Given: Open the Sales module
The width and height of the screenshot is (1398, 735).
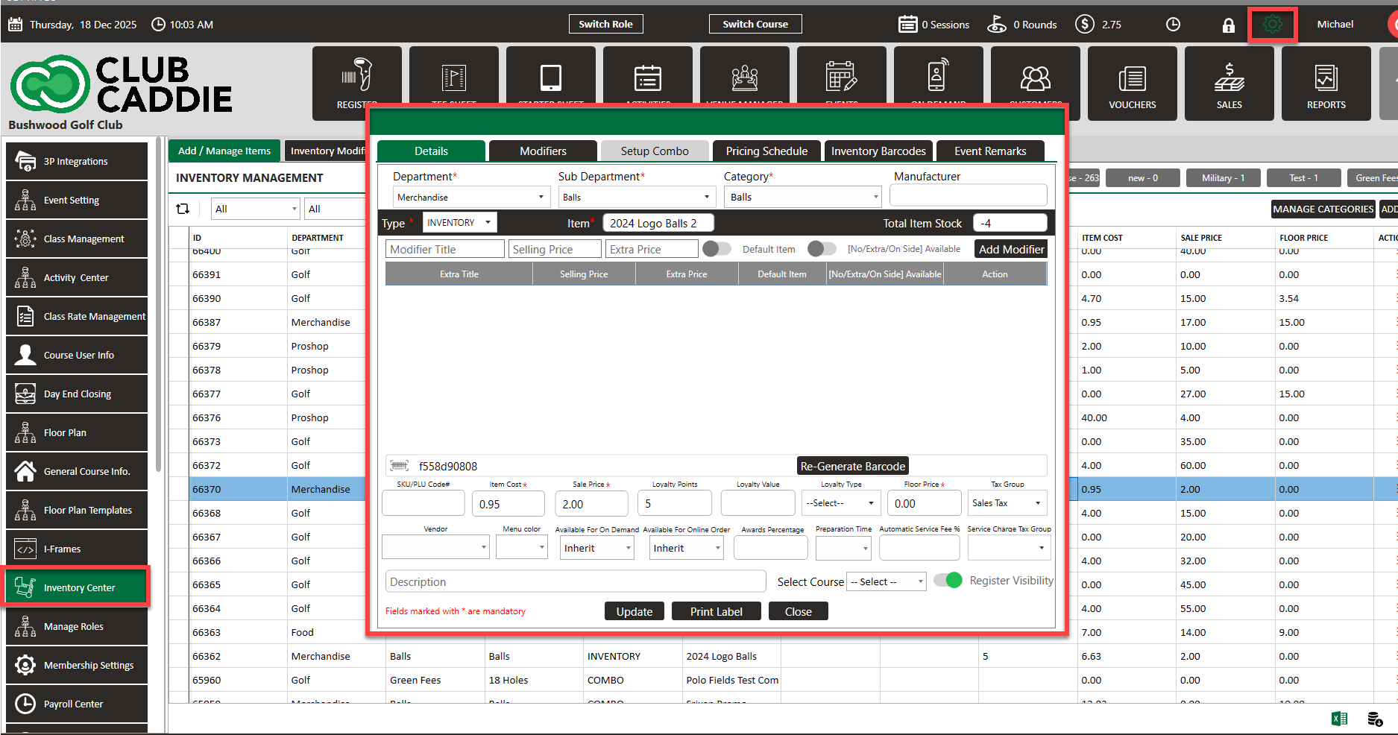Looking at the screenshot, I should point(1229,83).
